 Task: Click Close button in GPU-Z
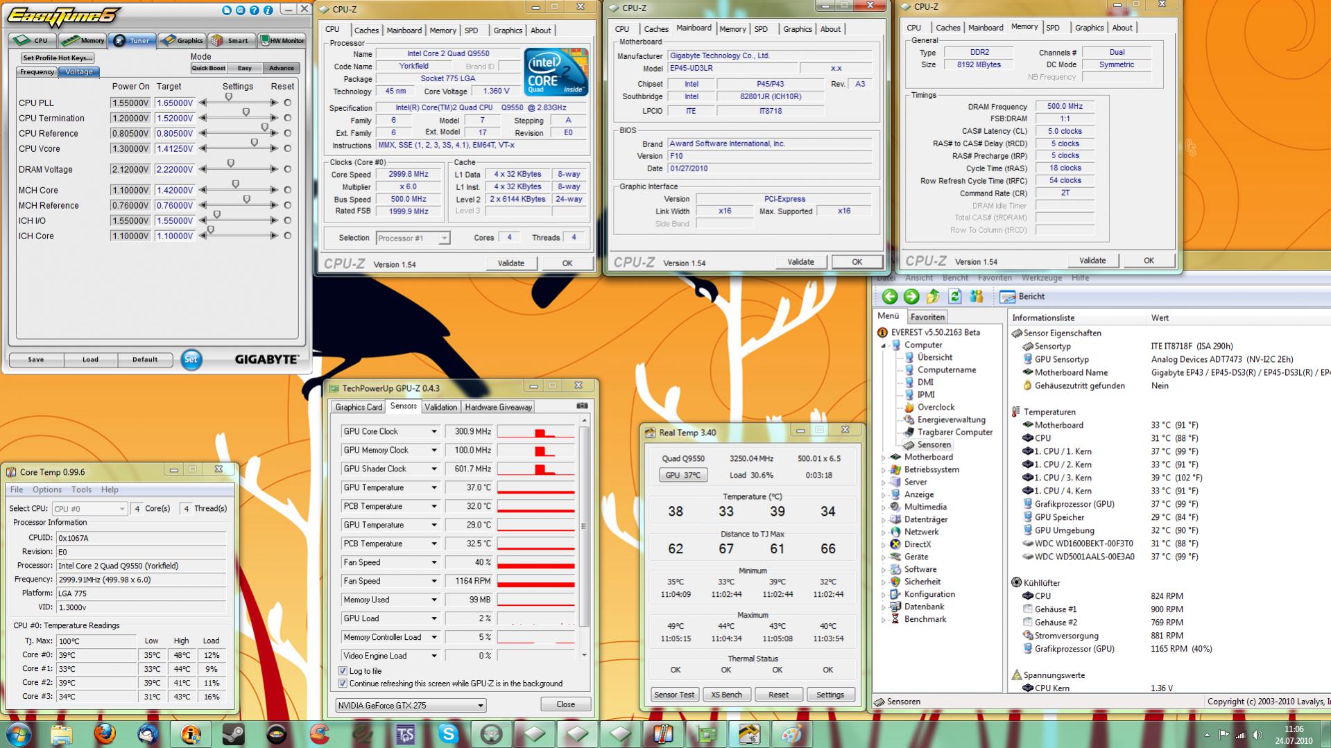(565, 704)
